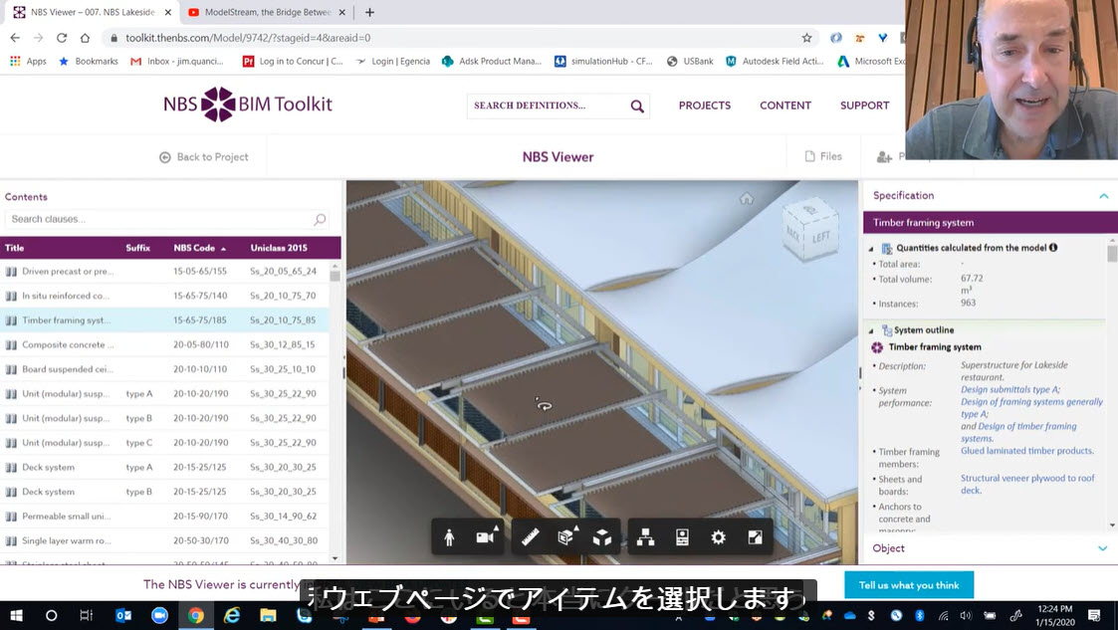Click the browser home icon
This screenshot has height=630, width=1118.
coord(85,38)
